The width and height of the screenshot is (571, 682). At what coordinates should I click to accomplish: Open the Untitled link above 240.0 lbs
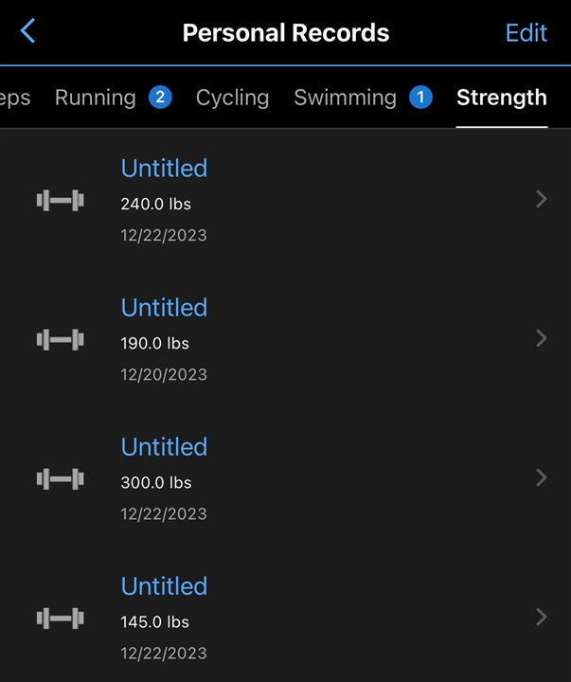tap(164, 169)
